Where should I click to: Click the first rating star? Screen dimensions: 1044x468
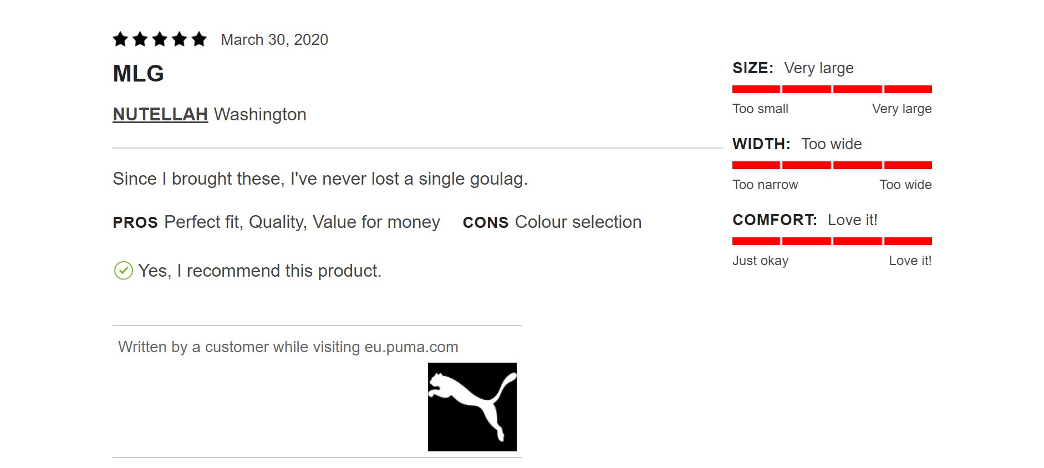[120, 39]
